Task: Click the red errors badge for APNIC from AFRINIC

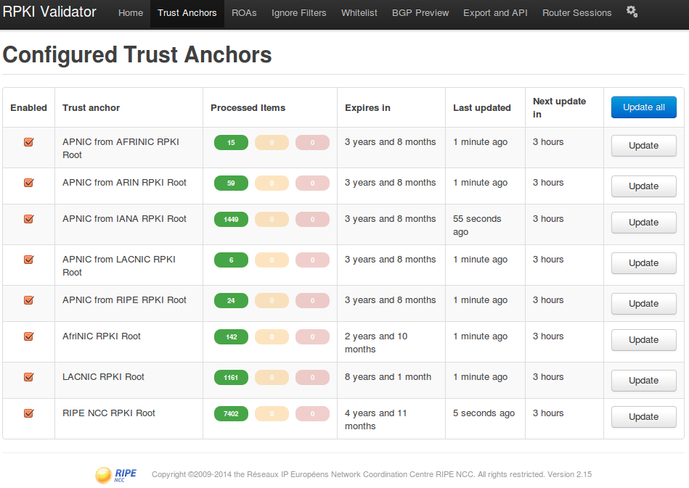Action: pyautogui.click(x=312, y=143)
